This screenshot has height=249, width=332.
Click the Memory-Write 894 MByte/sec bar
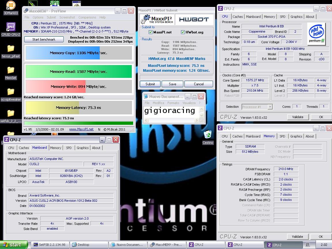coord(79,86)
